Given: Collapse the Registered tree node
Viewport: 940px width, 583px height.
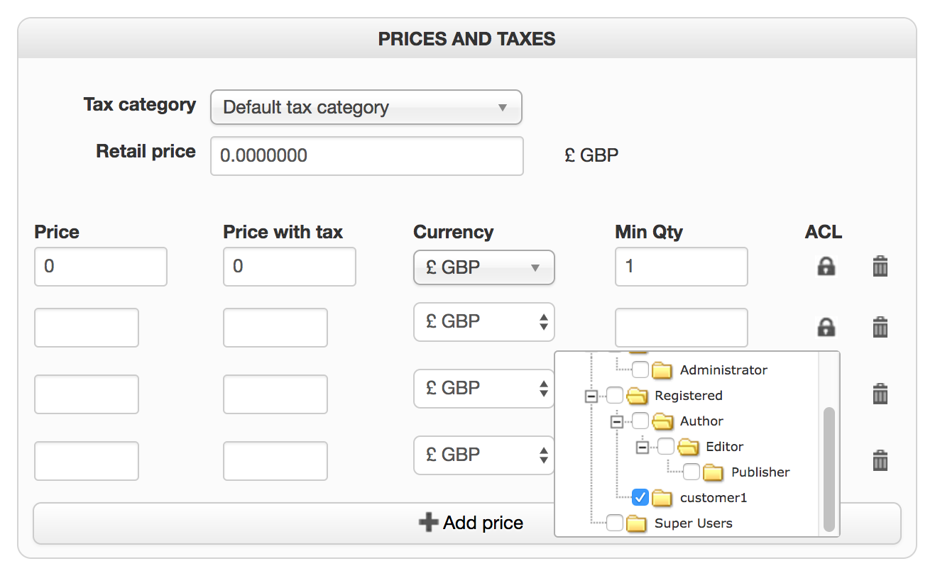Looking at the screenshot, I should coord(591,396).
